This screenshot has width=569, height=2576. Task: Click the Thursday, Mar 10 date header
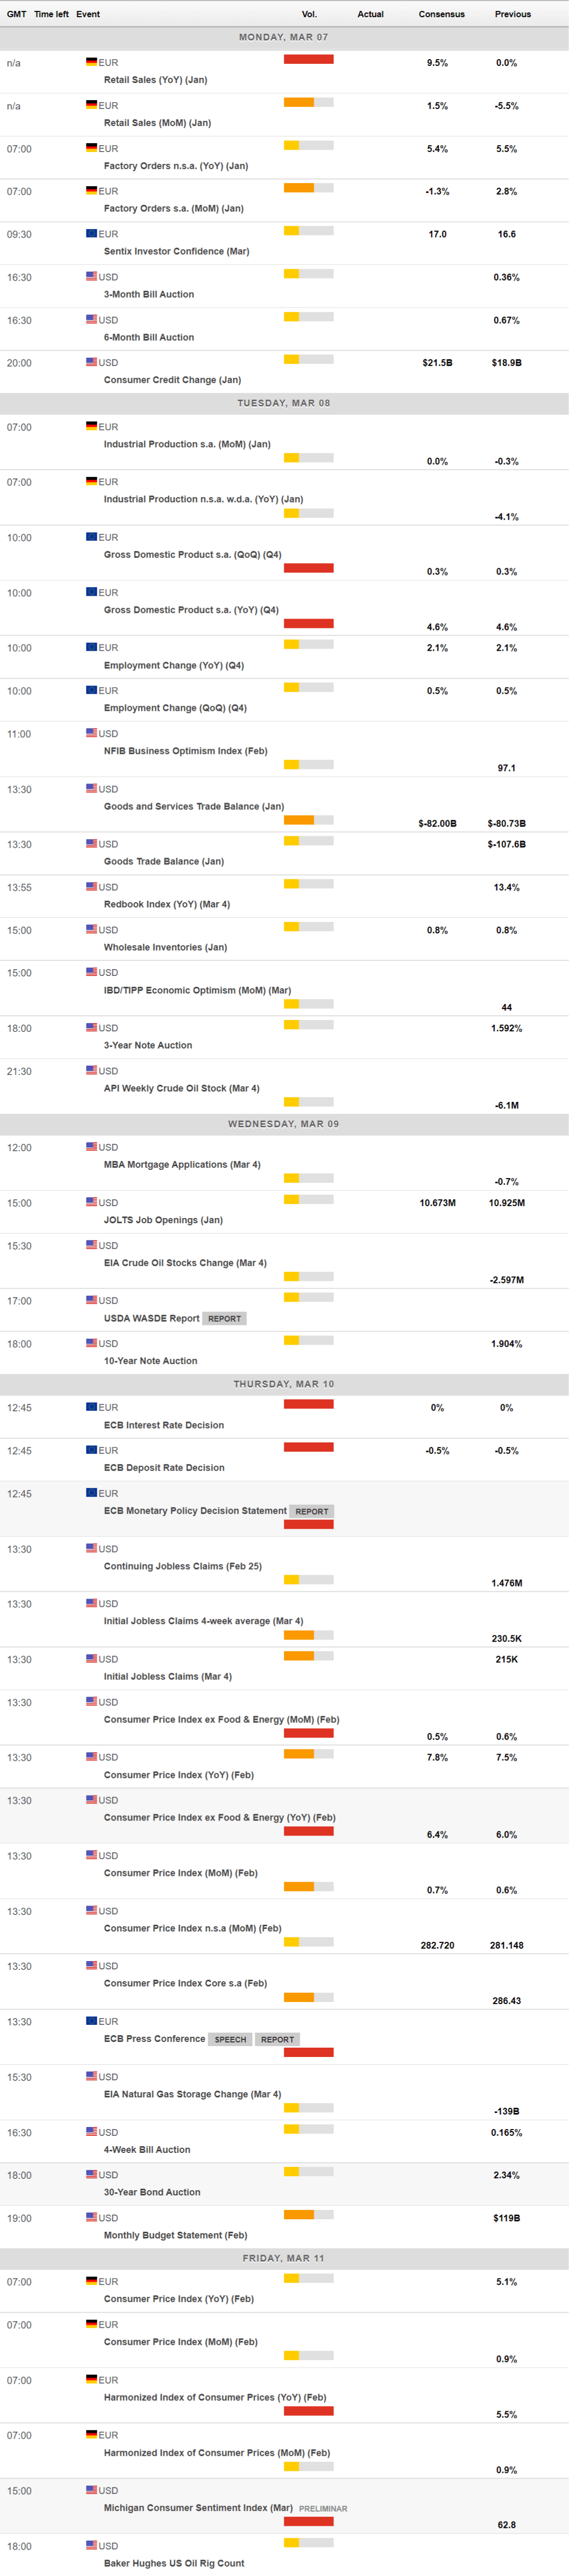[x=284, y=1384]
